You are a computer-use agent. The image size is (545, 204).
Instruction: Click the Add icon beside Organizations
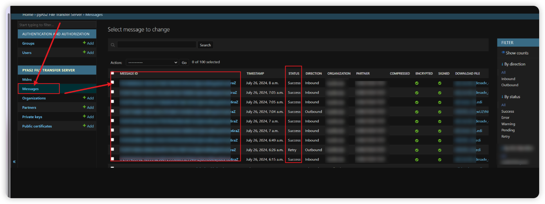(x=84, y=97)
